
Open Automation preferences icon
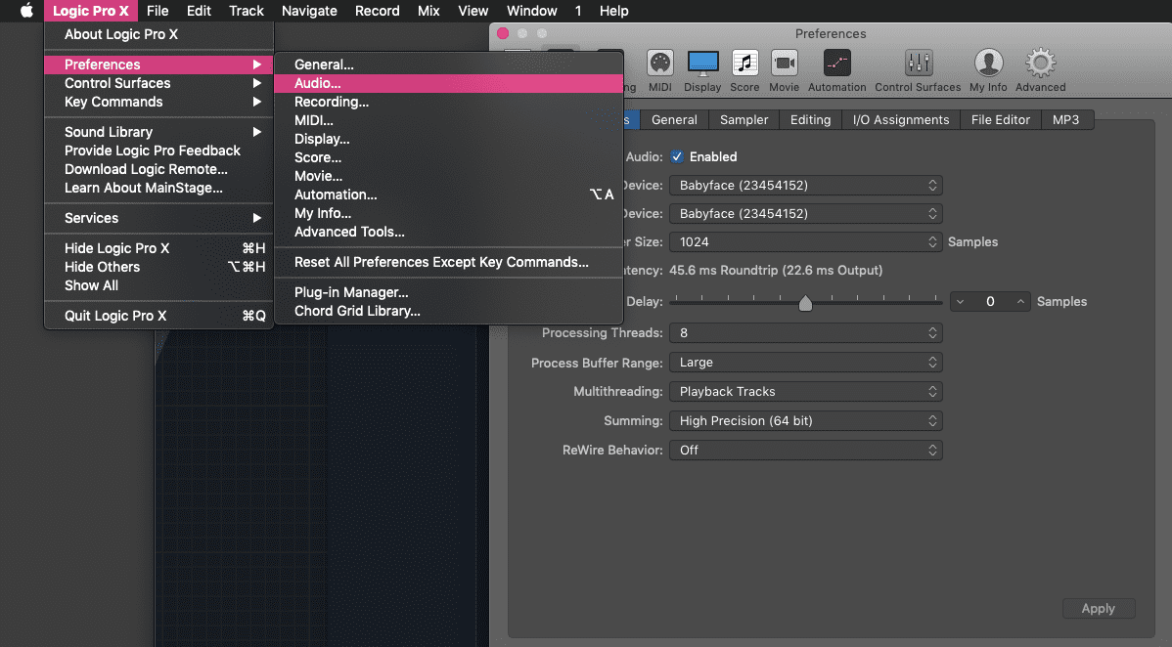point(837,71)
